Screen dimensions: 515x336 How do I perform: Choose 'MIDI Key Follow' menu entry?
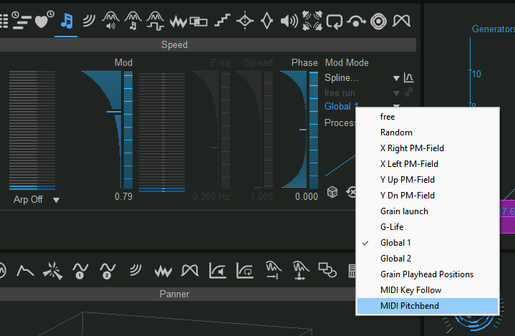coord(428,290)
